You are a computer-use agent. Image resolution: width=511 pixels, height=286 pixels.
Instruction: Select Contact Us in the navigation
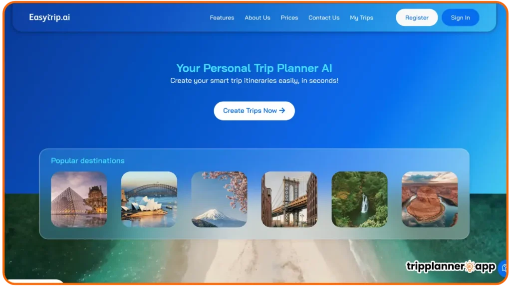[324, 18]
